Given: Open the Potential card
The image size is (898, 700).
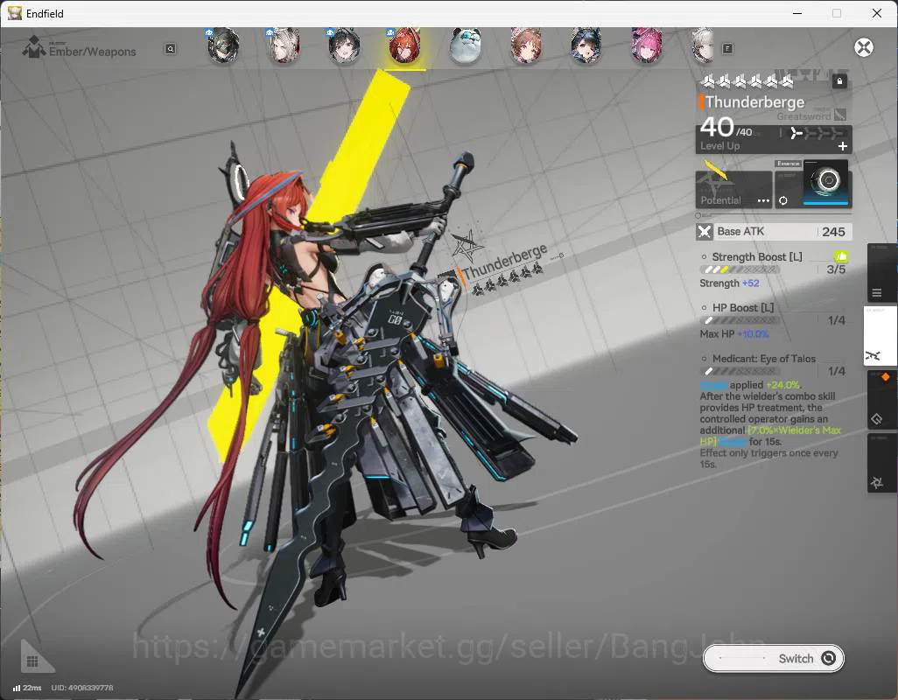Looking at the screenshot, I should click(x=733, y=190).
